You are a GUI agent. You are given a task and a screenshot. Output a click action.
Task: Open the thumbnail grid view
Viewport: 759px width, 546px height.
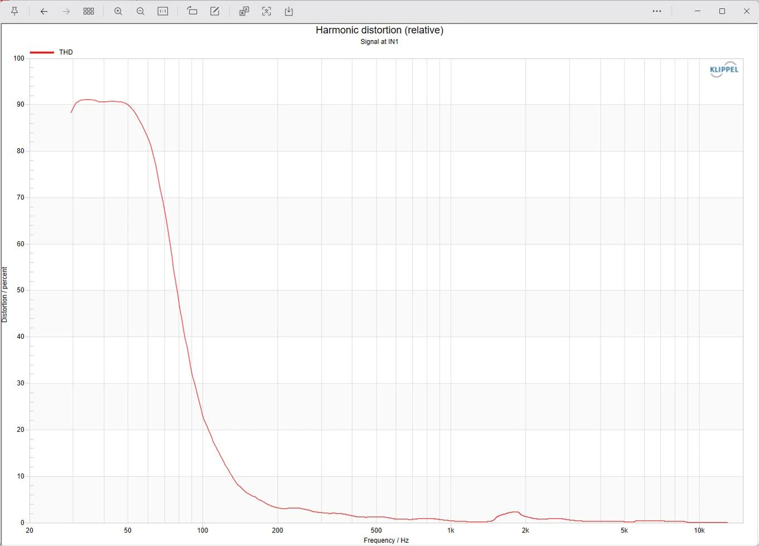click(x=89, y=11)
